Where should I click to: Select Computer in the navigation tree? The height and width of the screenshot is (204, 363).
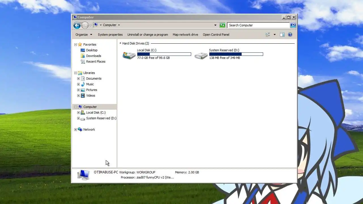click(x=90, y=107)
